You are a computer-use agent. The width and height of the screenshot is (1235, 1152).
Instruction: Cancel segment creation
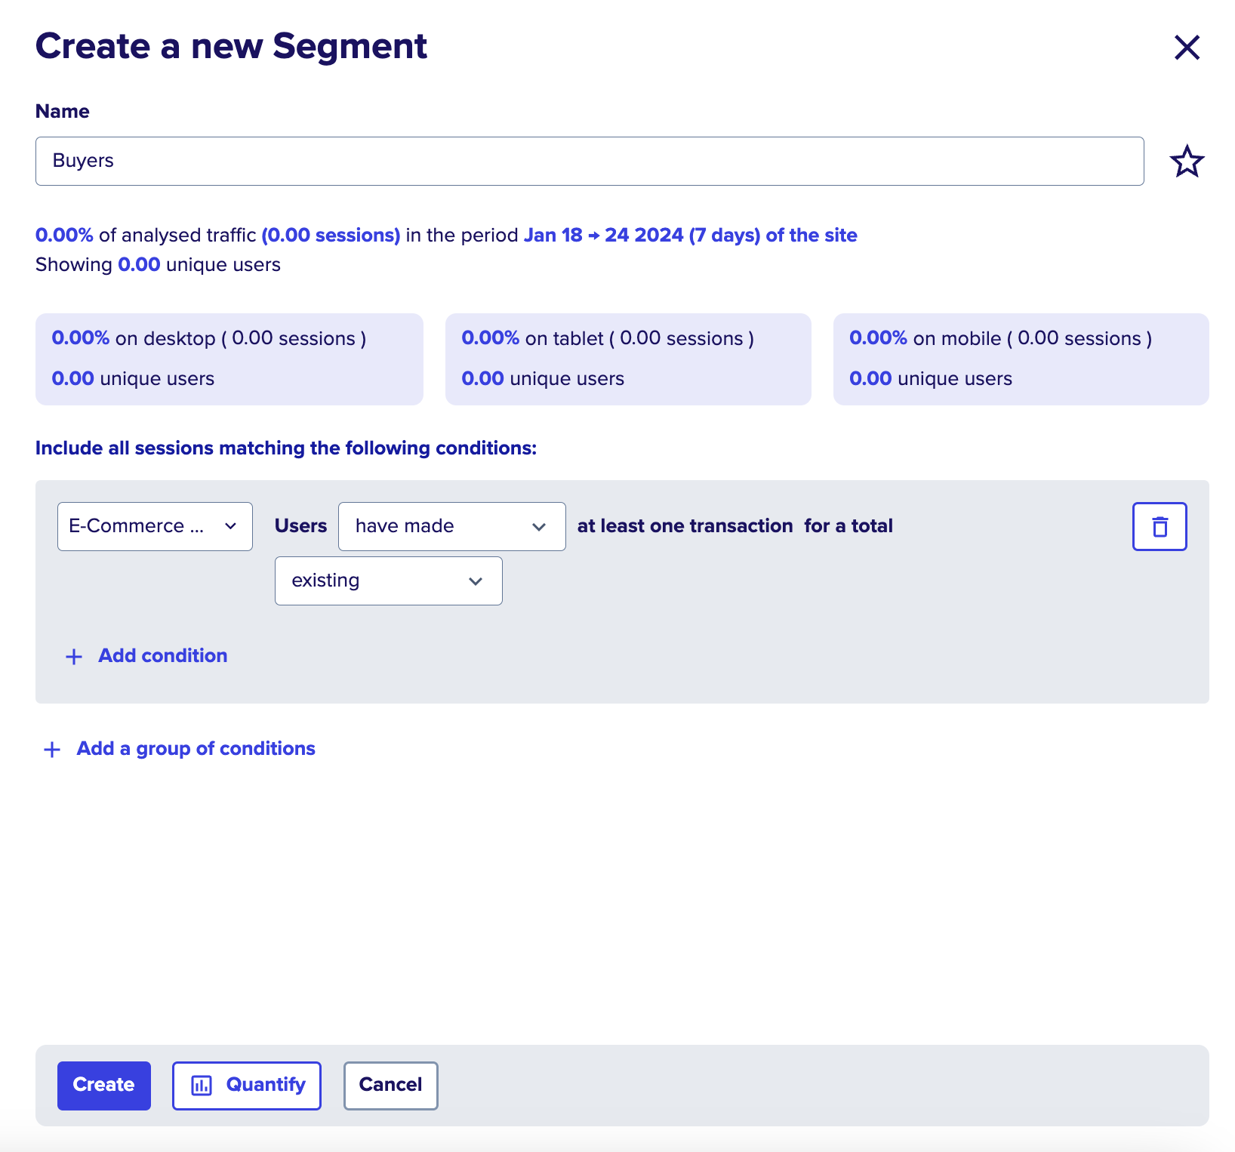[x=390, y=1086]
